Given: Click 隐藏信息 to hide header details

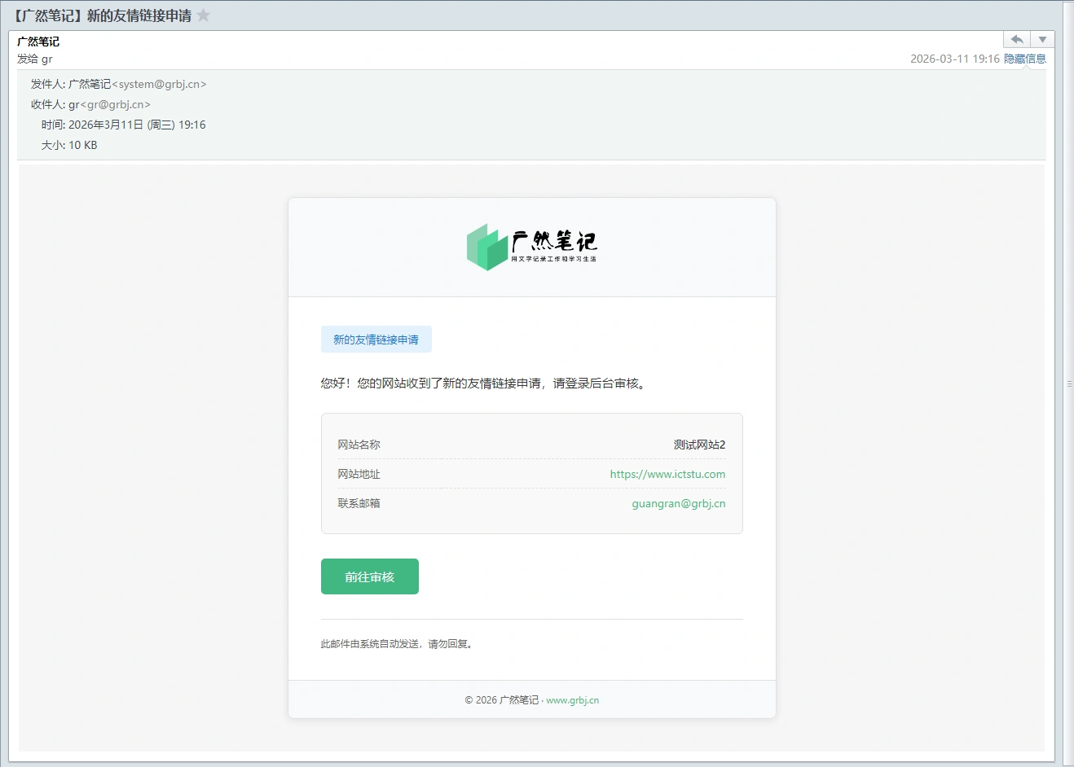Looking at the screenshot, I should (1025, 59).
